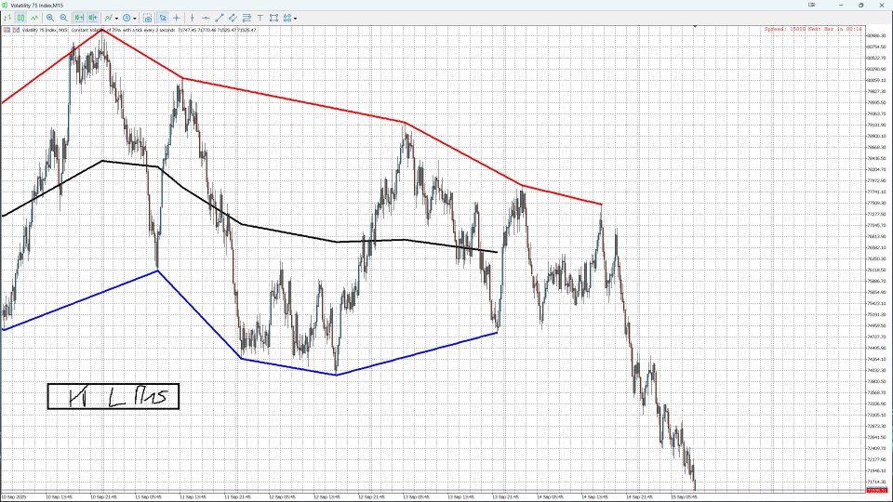Click the Volatility 75 Index title bar icon
Image resolution: width=893 pixels, height=502 pixels.
point(6,6)
